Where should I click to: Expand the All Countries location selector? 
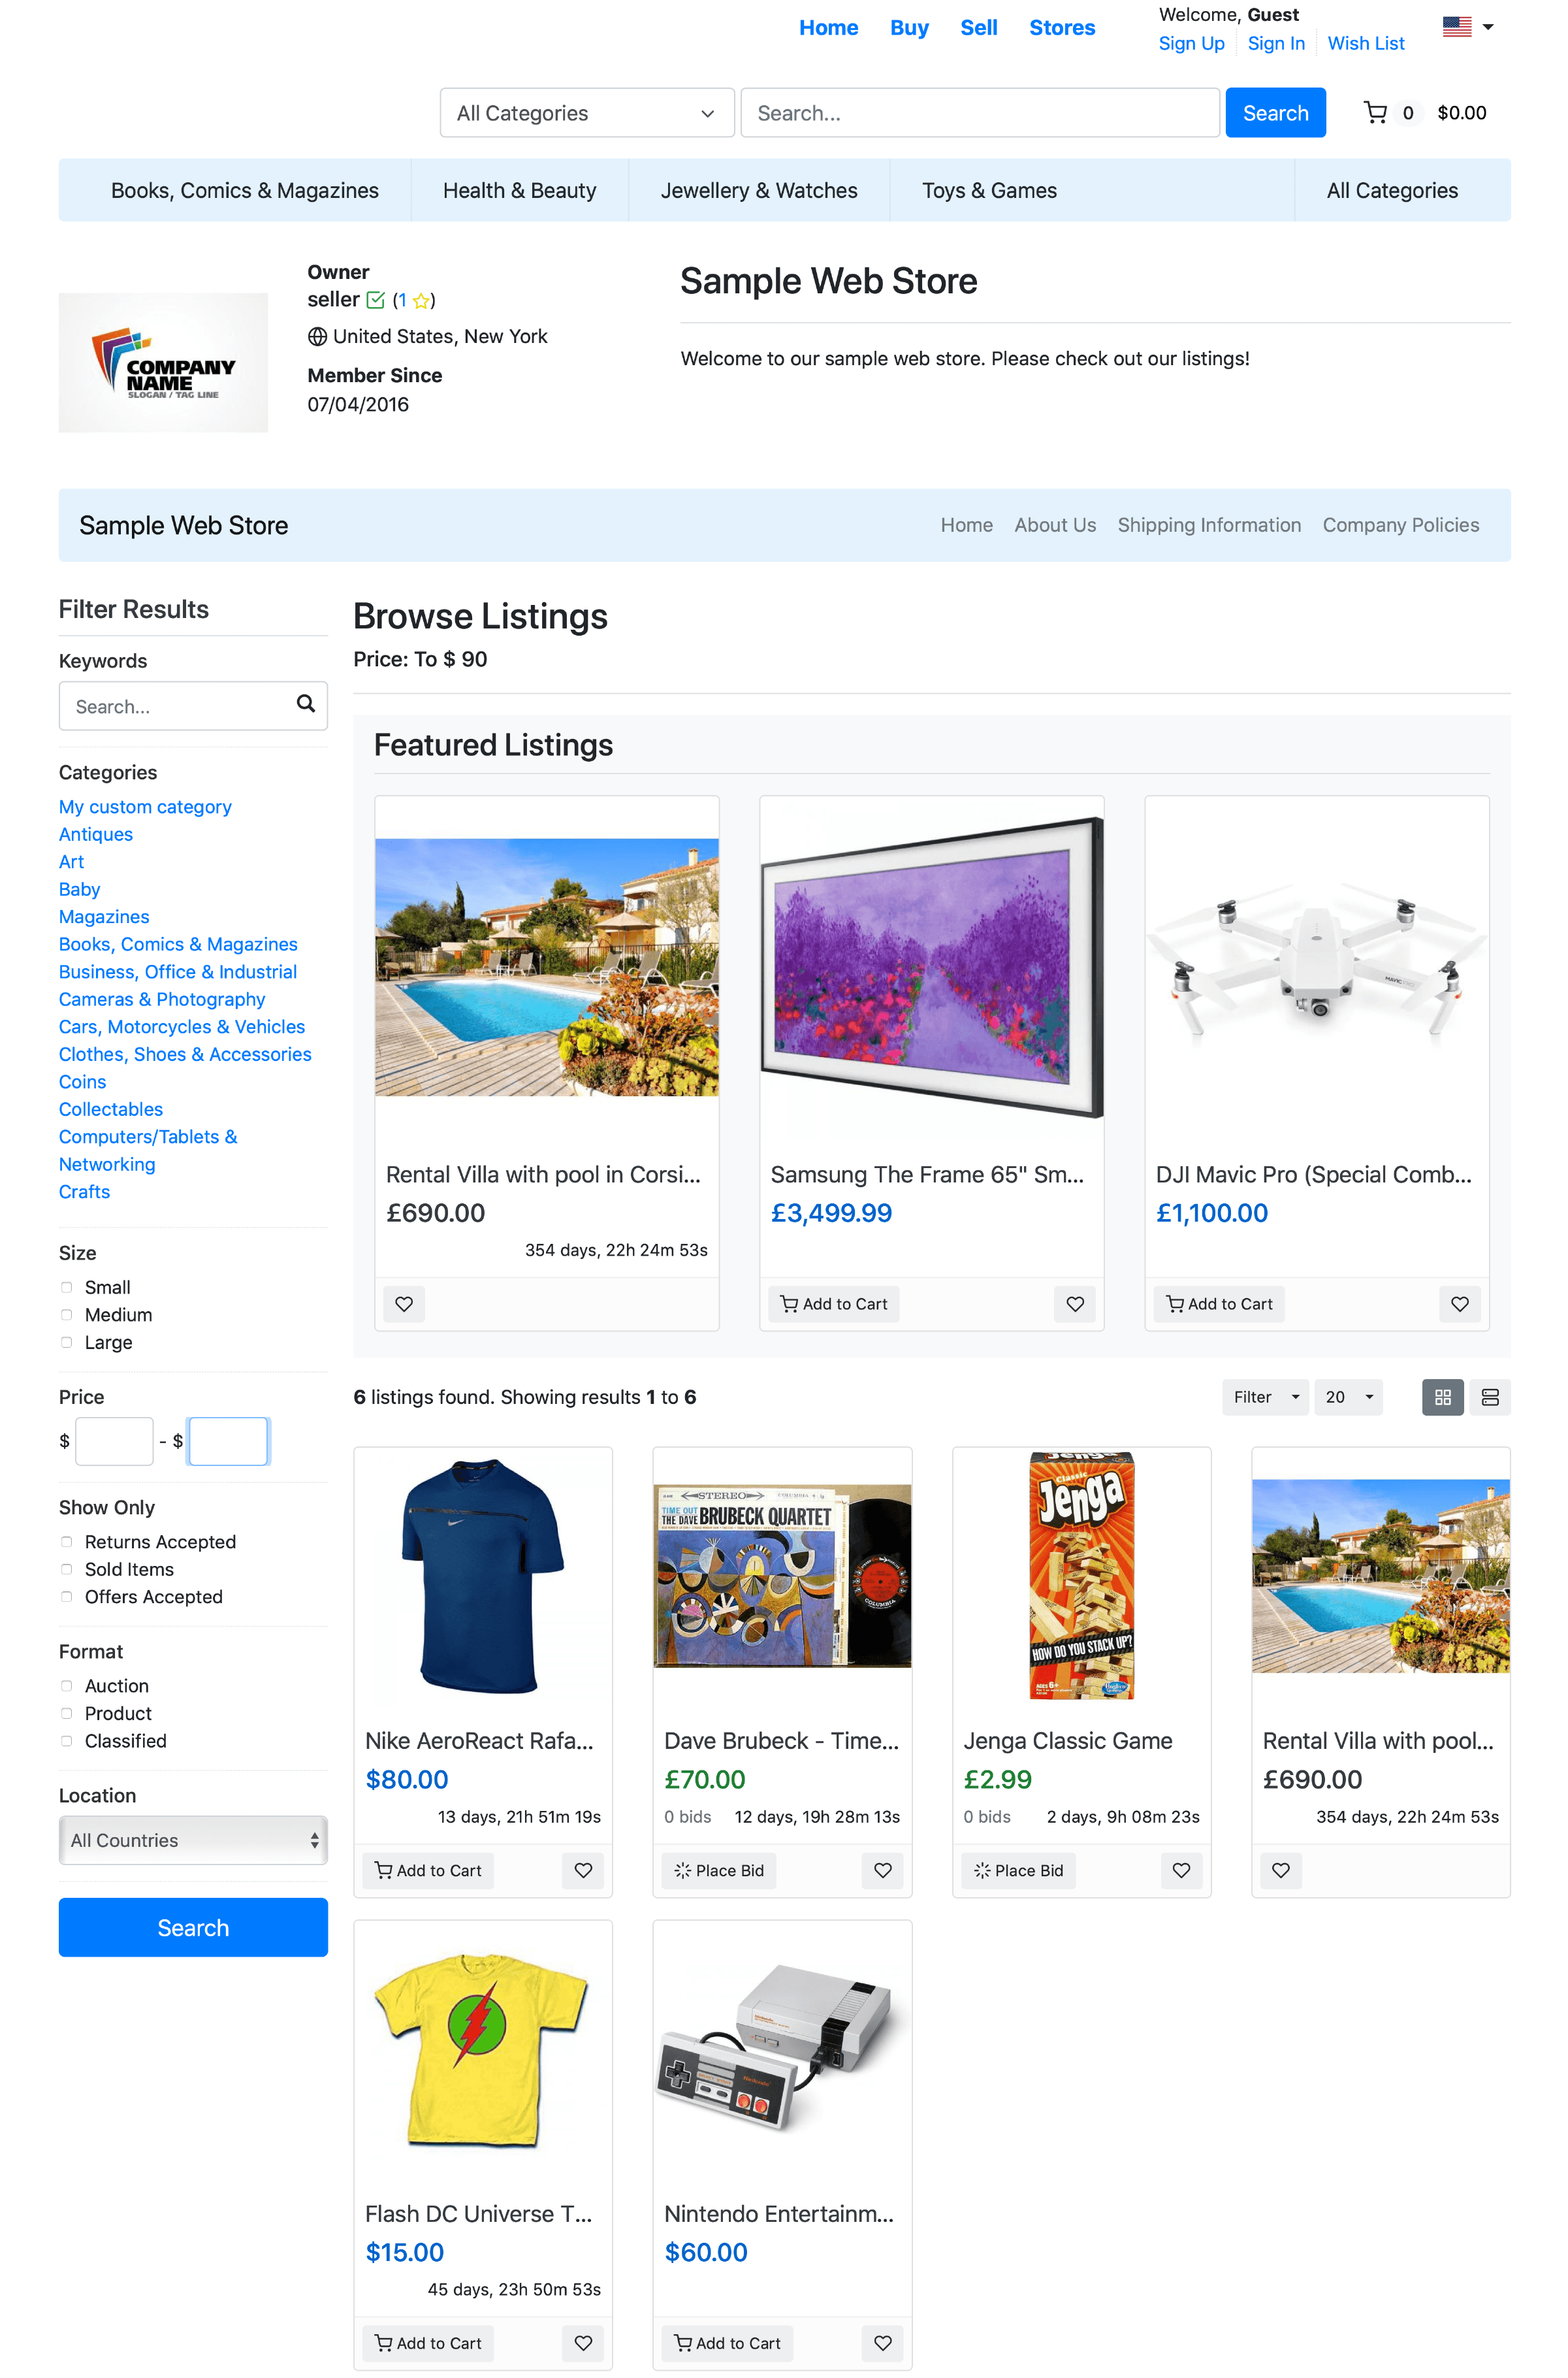point(193,1840)
